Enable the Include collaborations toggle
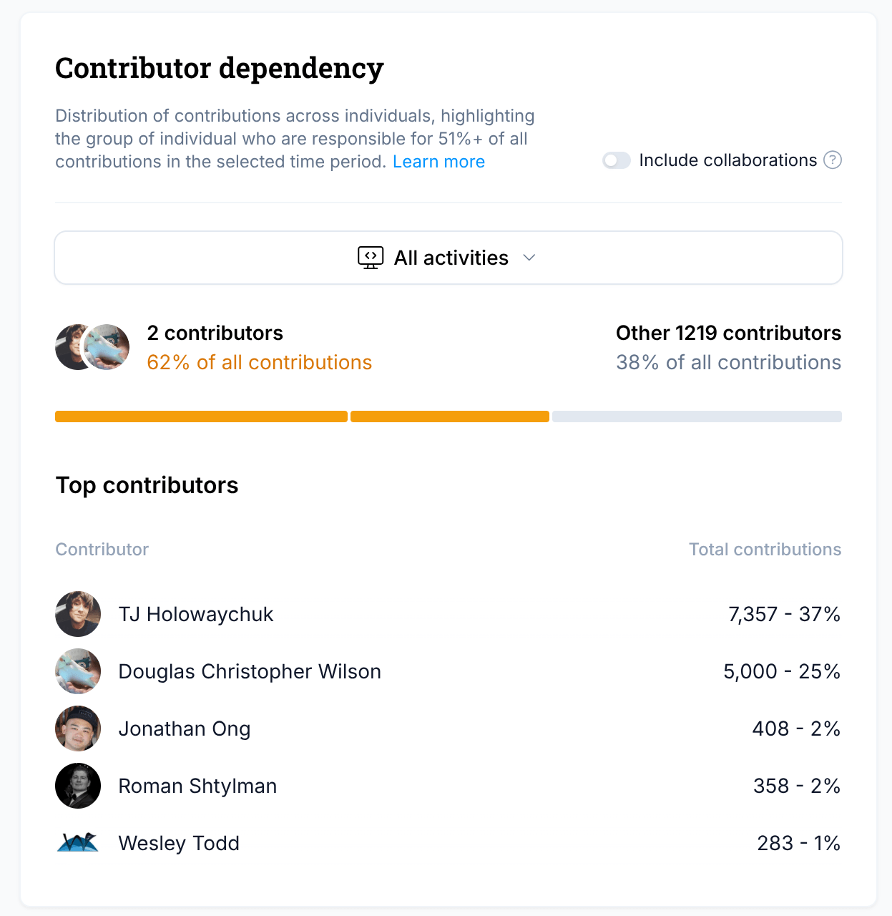 click(616, 160)
